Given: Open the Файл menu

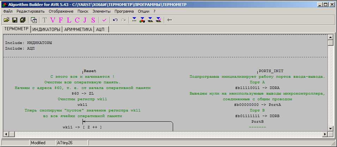Looking at the screenshot, I should [x=8, y=11].
